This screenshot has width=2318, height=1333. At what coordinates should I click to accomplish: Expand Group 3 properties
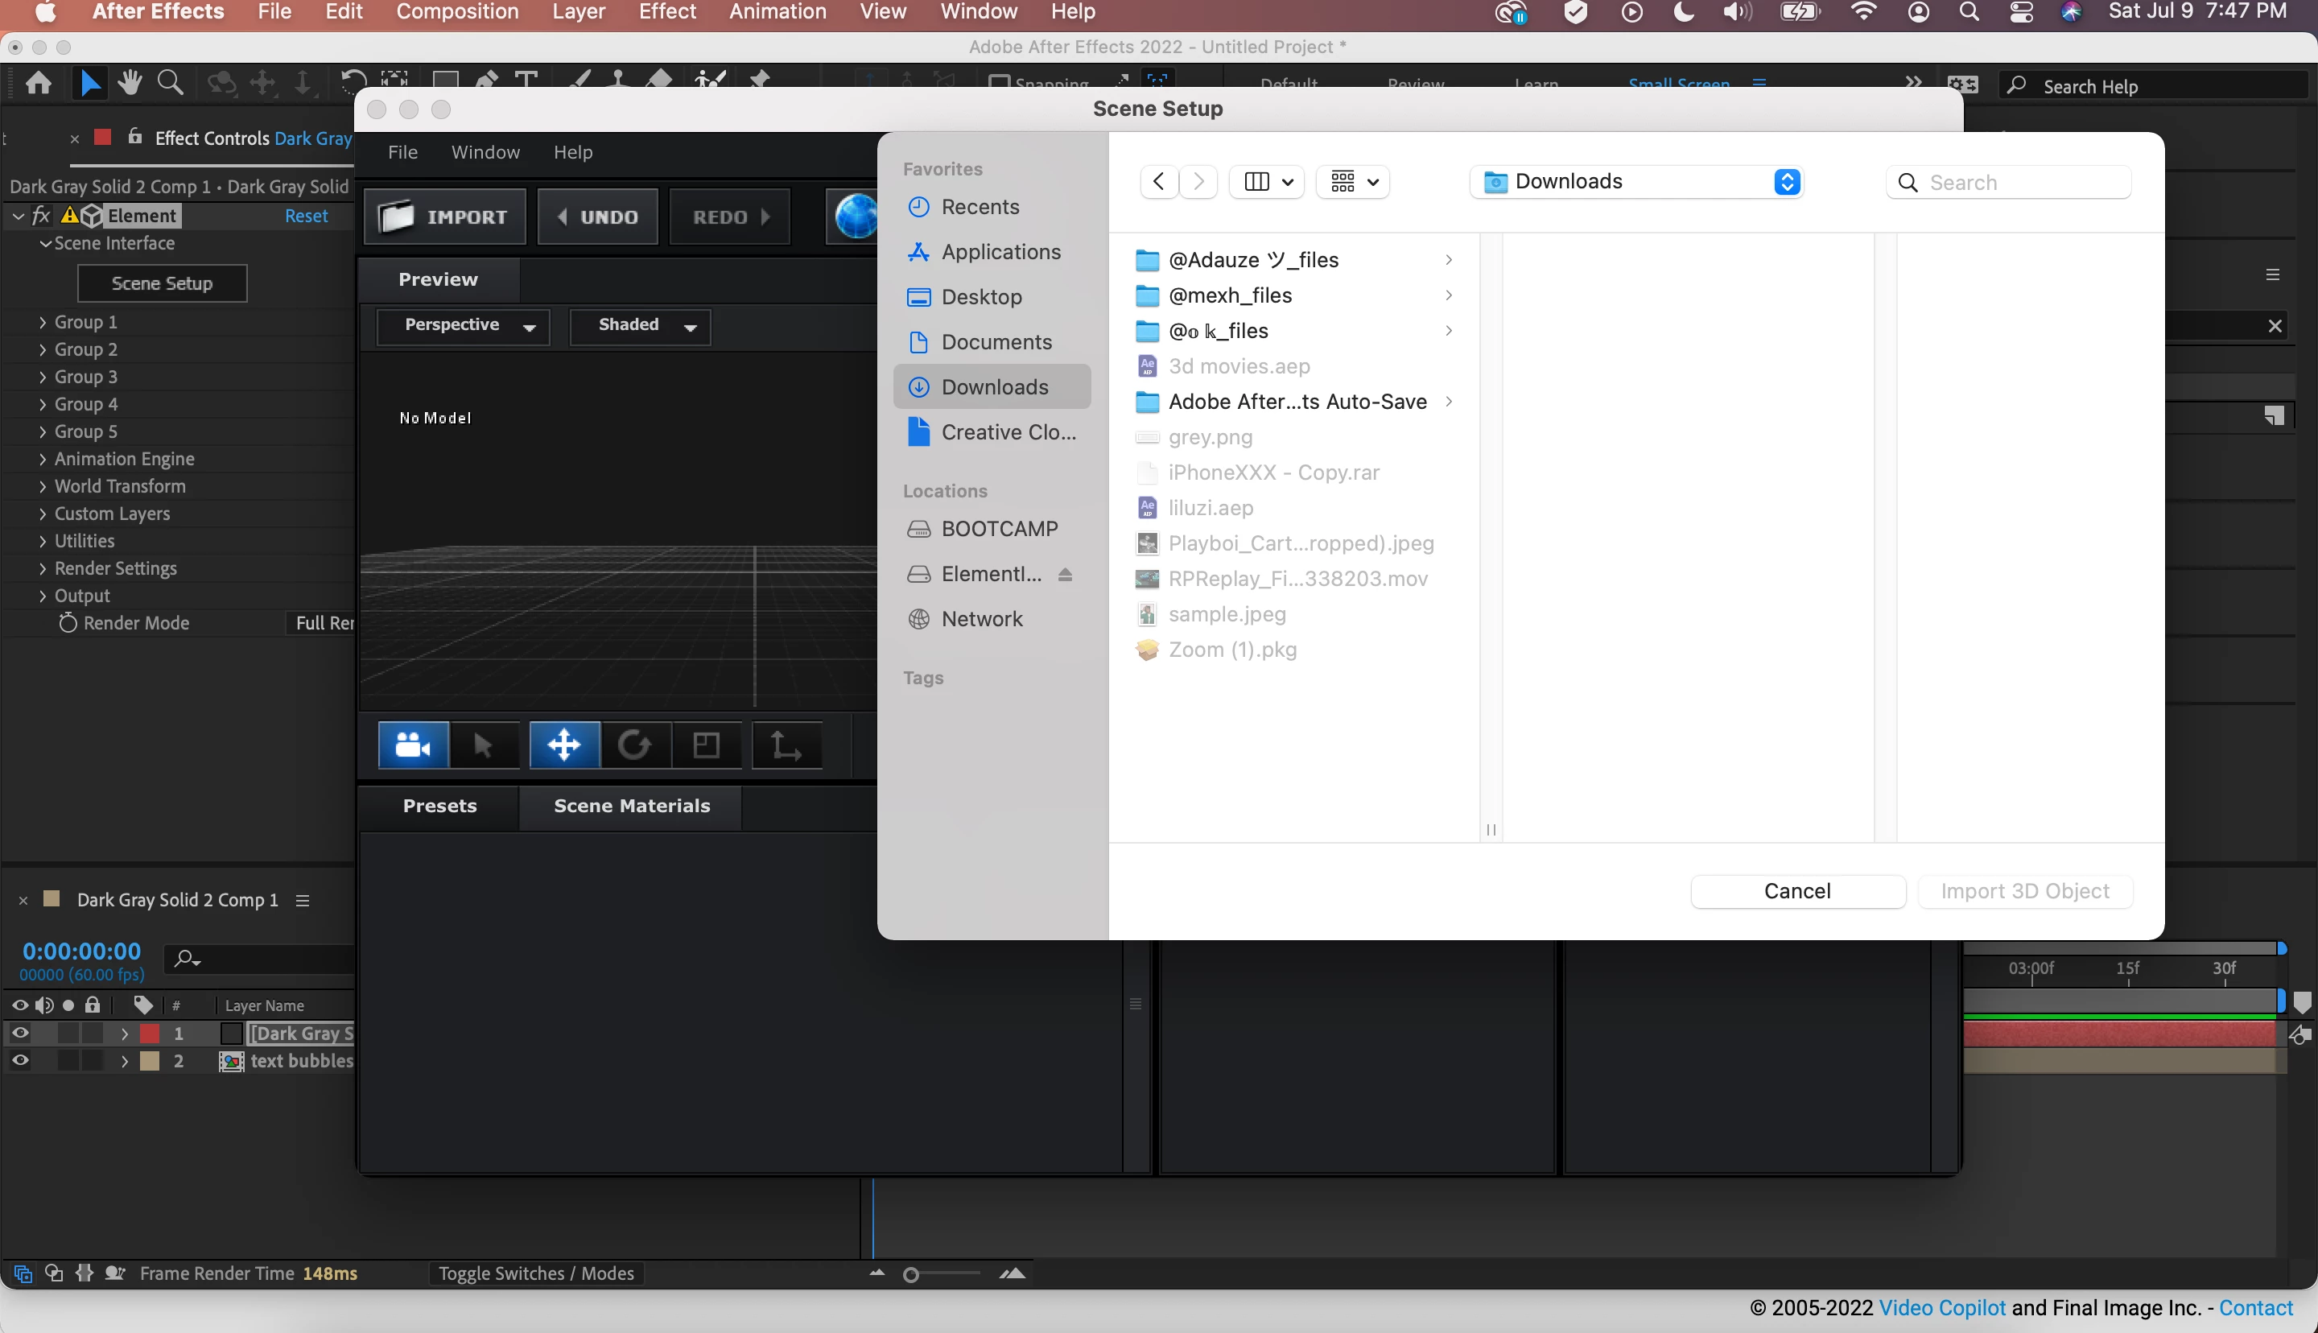pyautogui.click(x=42, y=378)
